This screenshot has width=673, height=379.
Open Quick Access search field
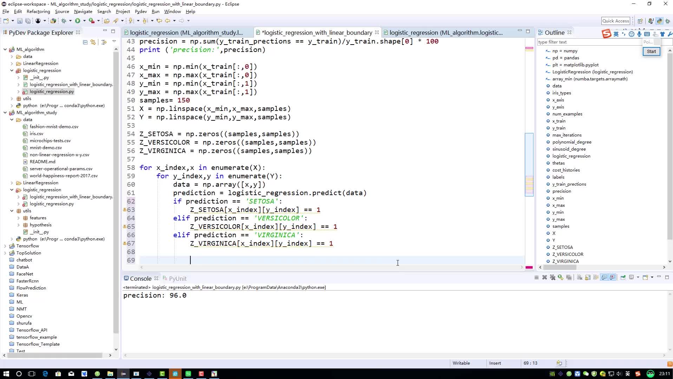[x=615, y=21]
